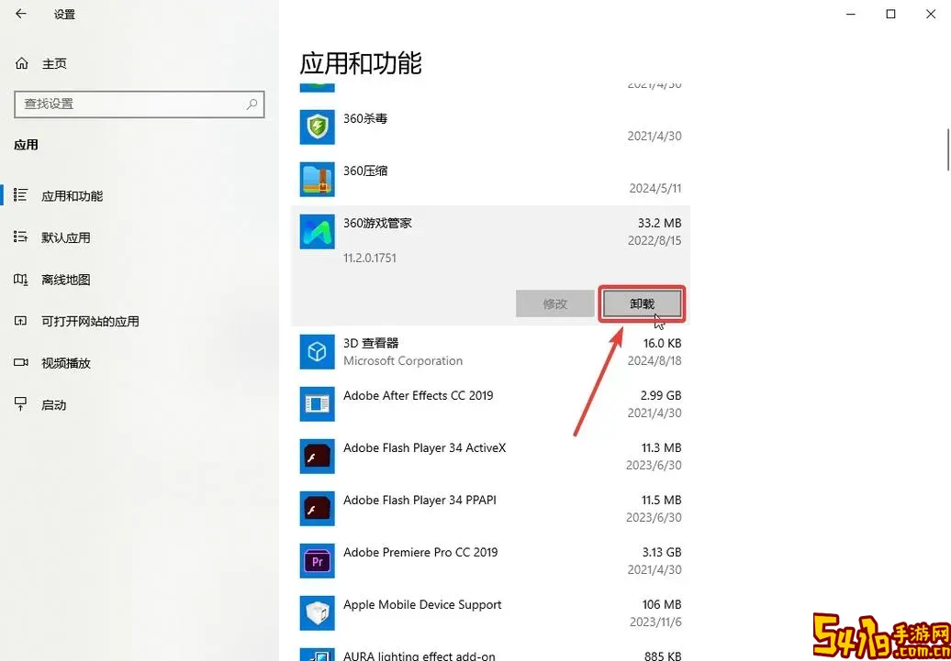Image resolution: width=951 pixels, height=661 pixels.
Task: Select Adobe Flash Player 34 ActiveX entry
Action: pyautogui.click(x=491, y=457)
